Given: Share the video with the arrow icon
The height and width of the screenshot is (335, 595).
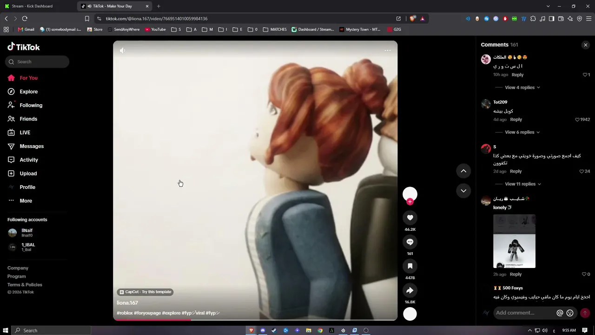Looking at the screenshot, I should (x=410, y=290).
